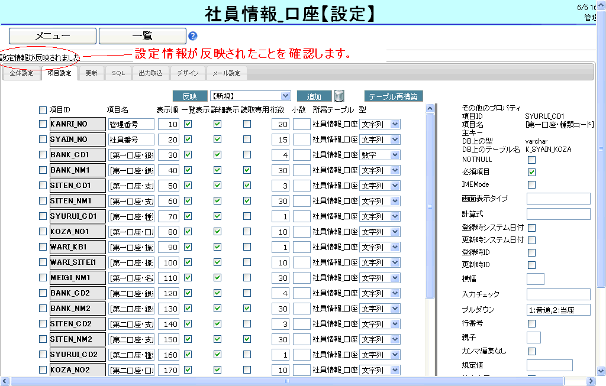This screenshot has height=386, width=606.
Task: Click the blue help question mark icon
Action: [x=192, y=36]
